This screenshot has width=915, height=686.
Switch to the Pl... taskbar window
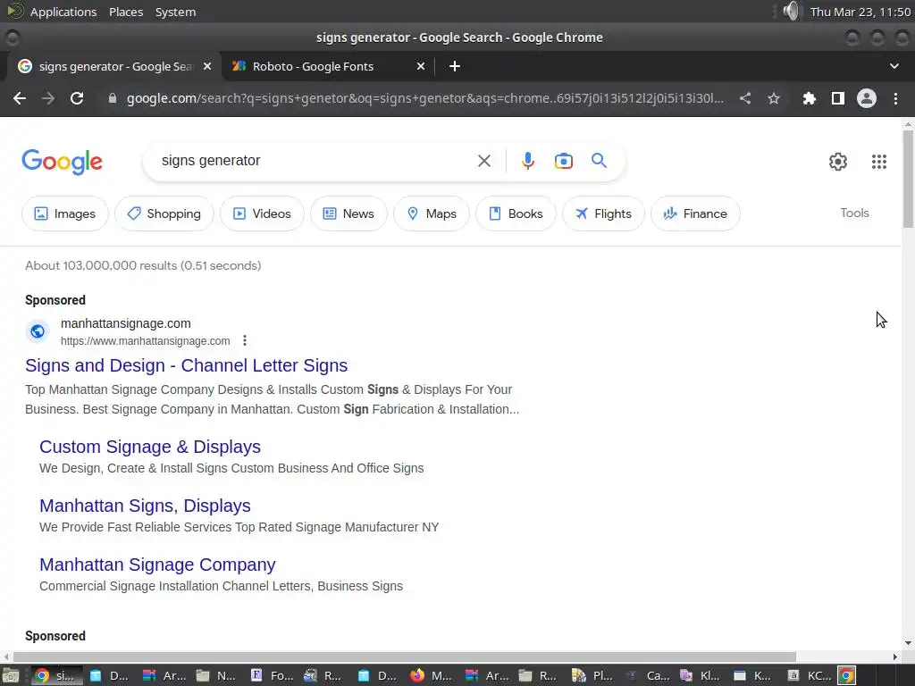pos(592,675)
